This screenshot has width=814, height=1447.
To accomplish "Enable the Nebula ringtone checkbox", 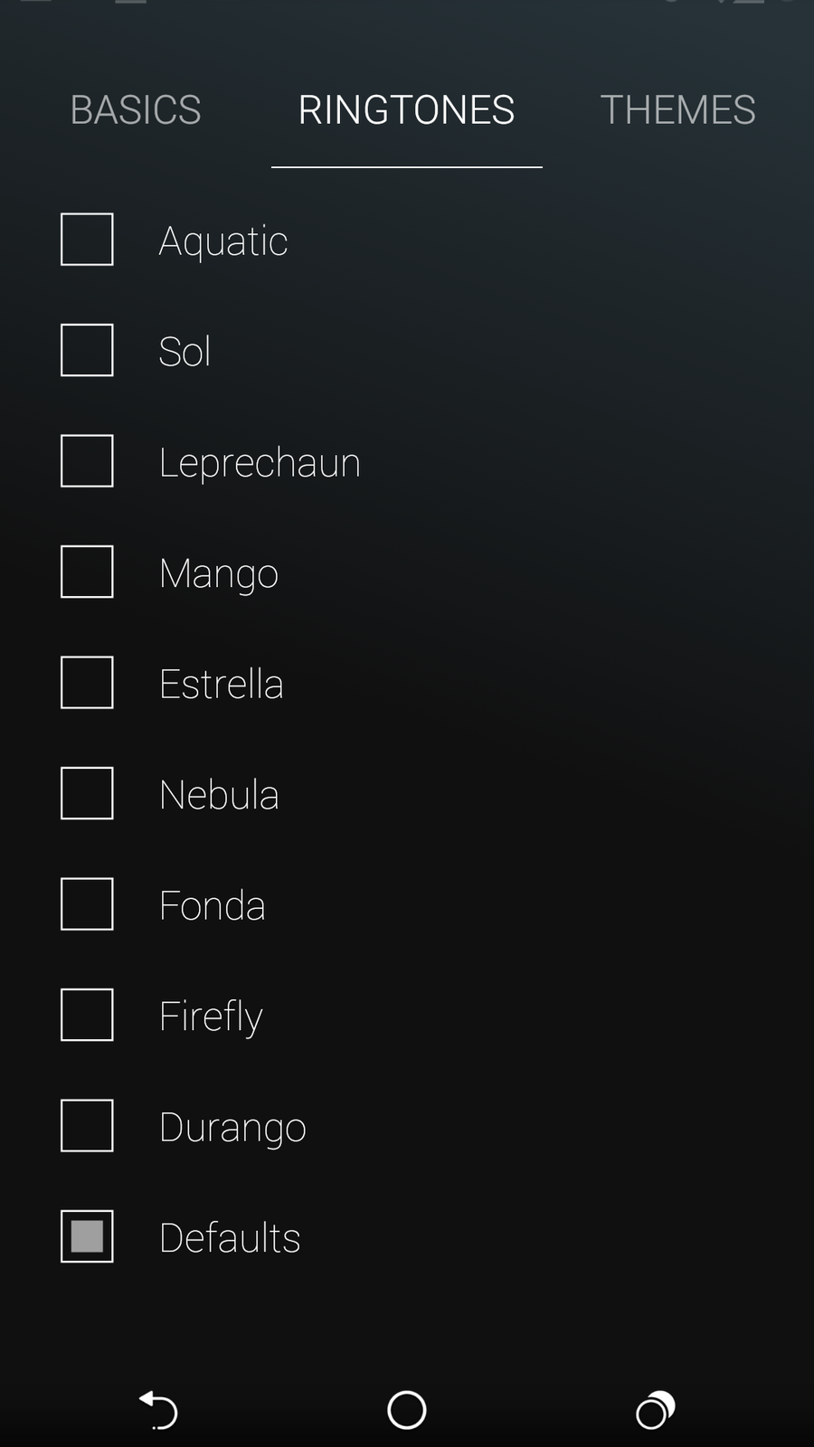I will pos(87,793).
